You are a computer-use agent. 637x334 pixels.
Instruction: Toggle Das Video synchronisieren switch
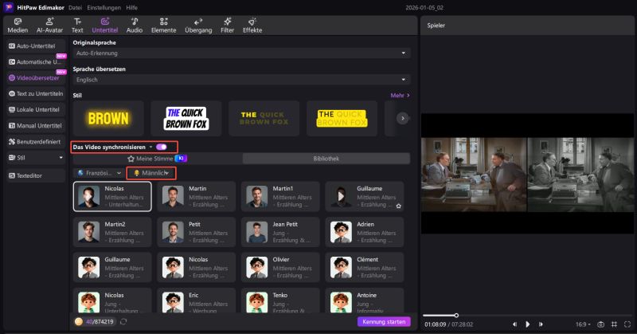click(162, 147)
